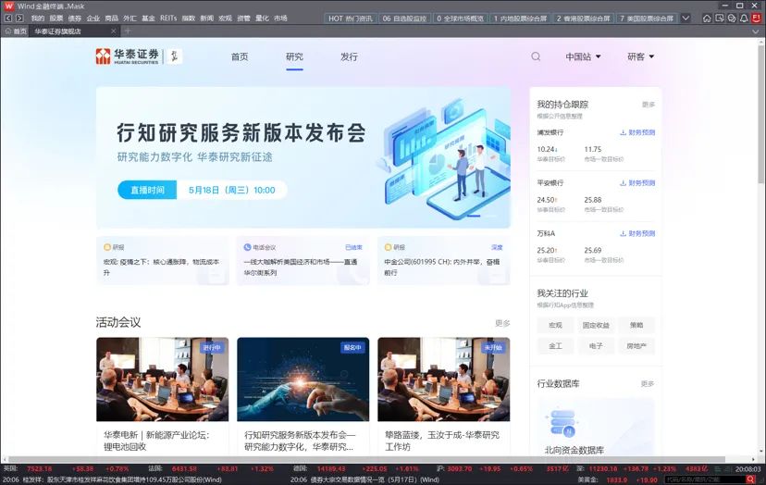Open the 我的 menu
Image resolution: width=766 pixels, height=485 pixels.
(38, 19)
